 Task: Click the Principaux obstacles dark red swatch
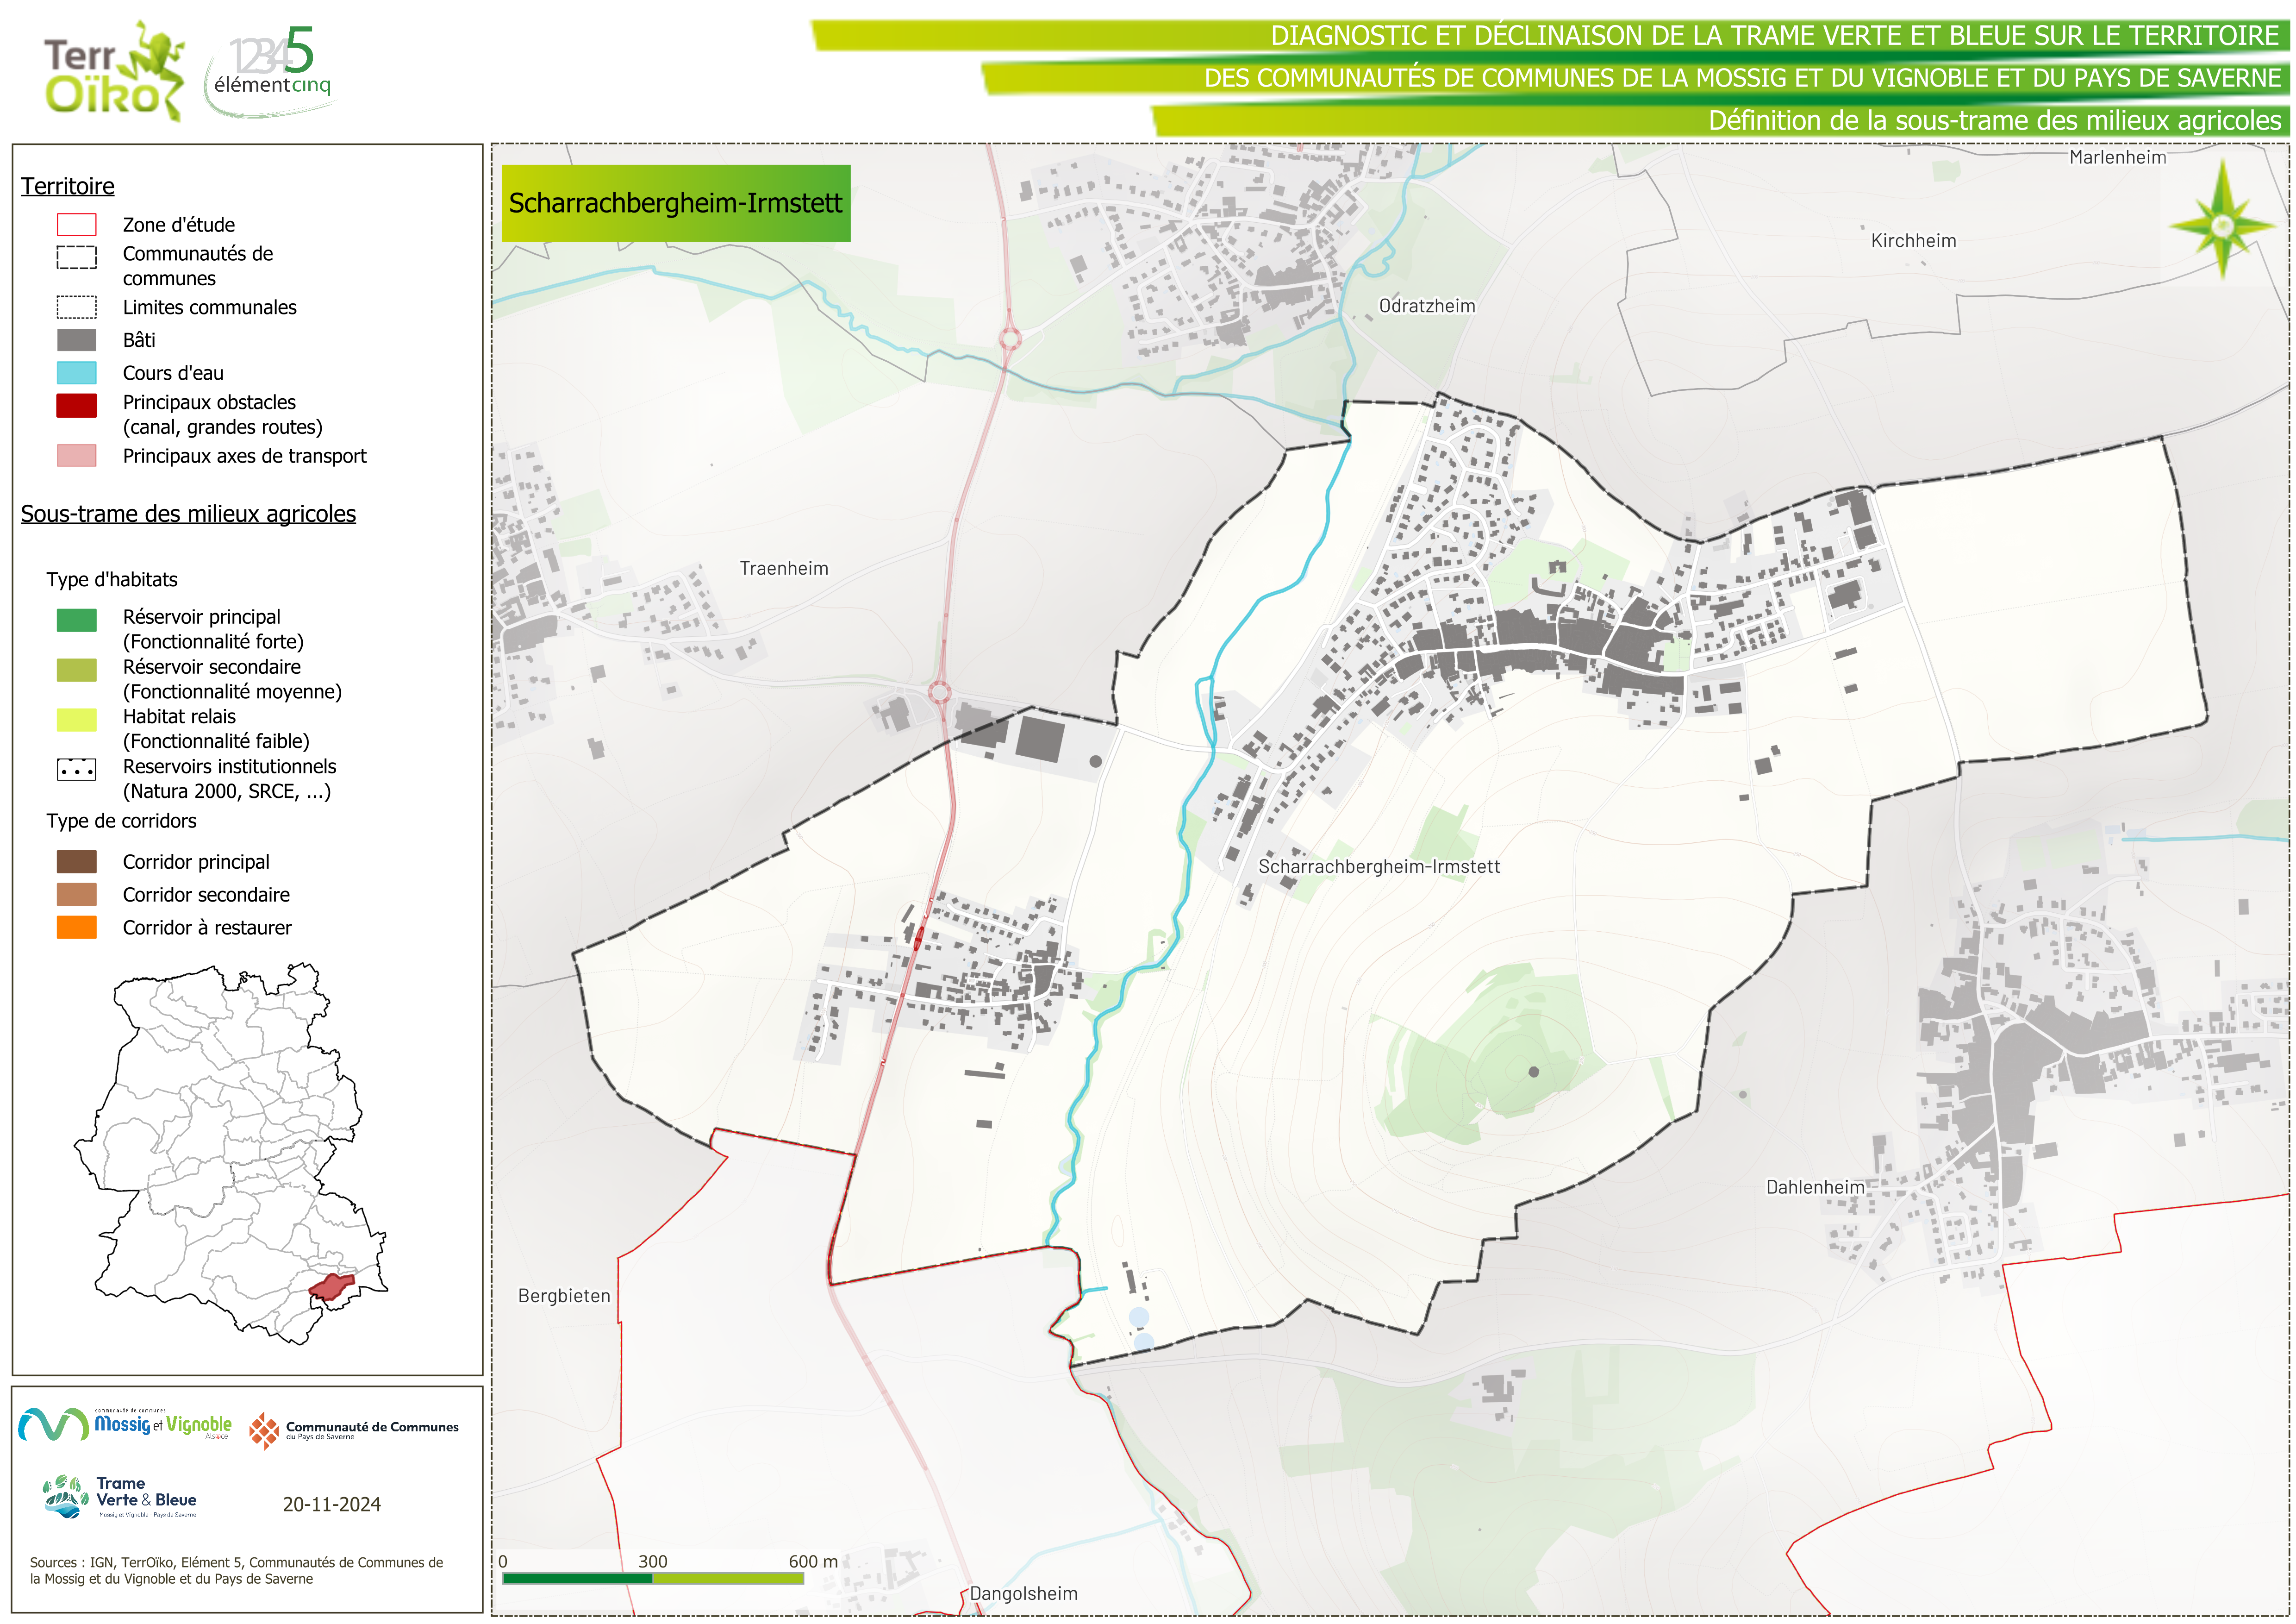point(76,405)
